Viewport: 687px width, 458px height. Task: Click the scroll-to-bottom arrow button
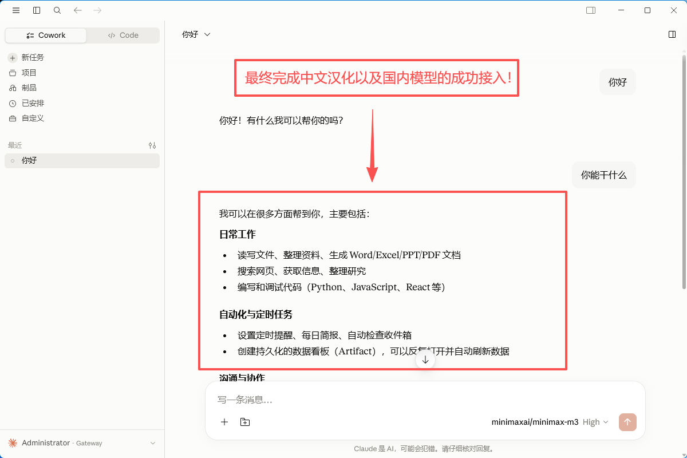pyautogui.click(x=425, y=360)
